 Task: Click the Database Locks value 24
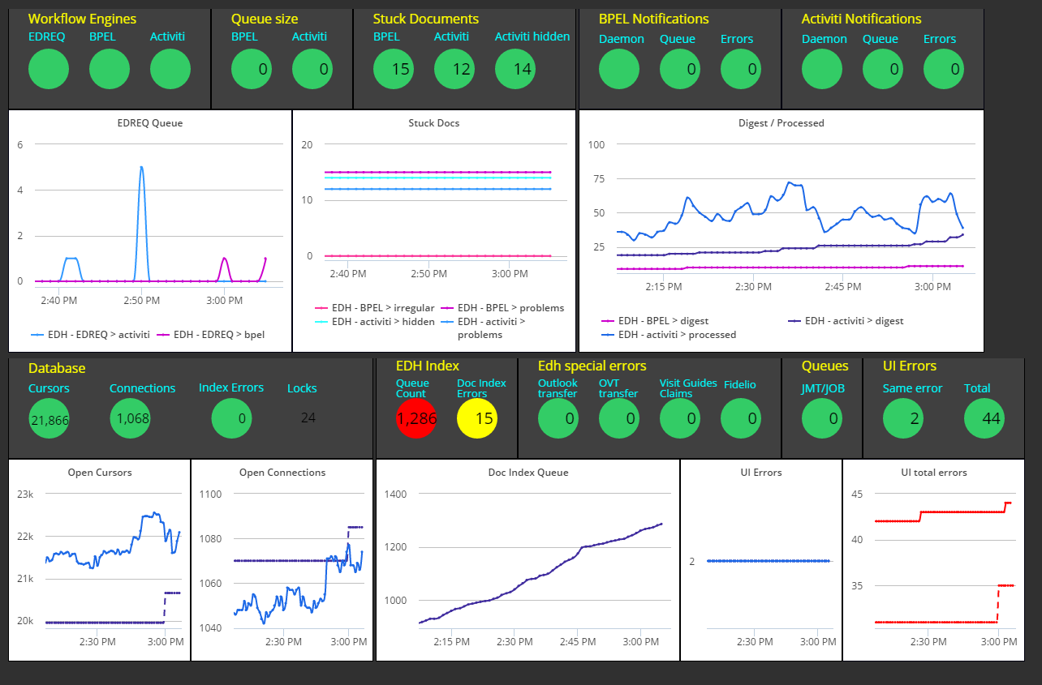tap(308, 418)
